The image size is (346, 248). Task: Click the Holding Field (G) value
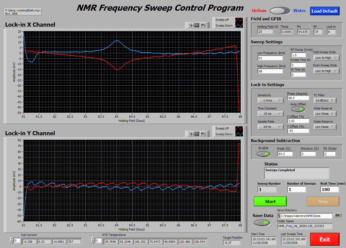(x=265, y=32)
